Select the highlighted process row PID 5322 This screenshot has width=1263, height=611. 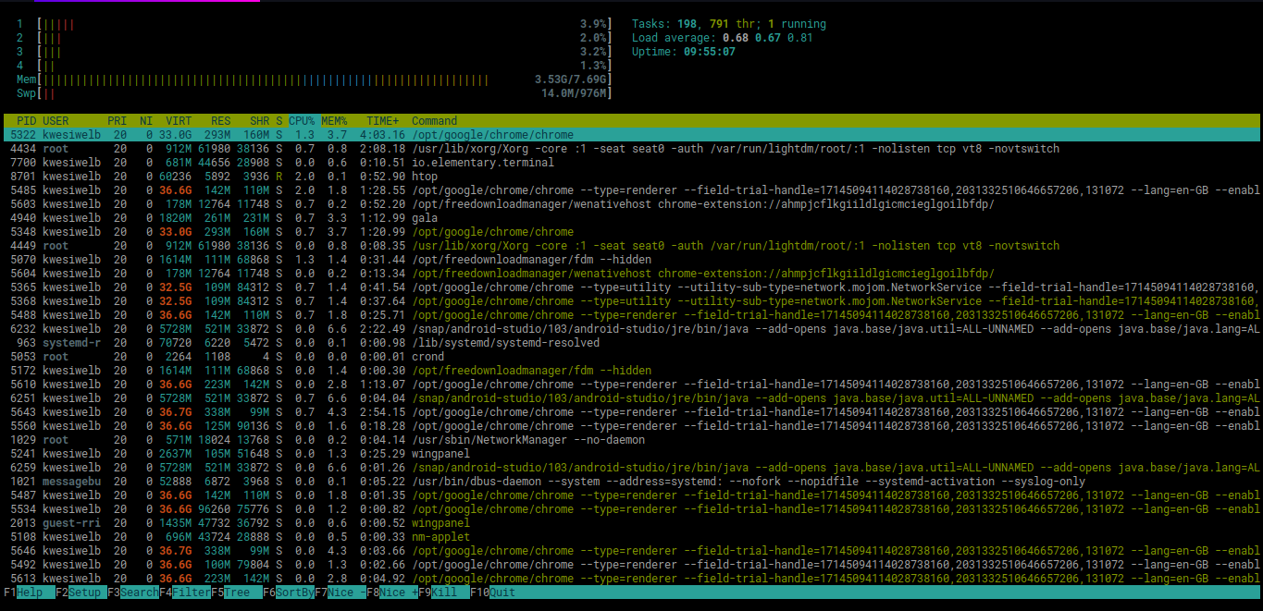point(631,135)
